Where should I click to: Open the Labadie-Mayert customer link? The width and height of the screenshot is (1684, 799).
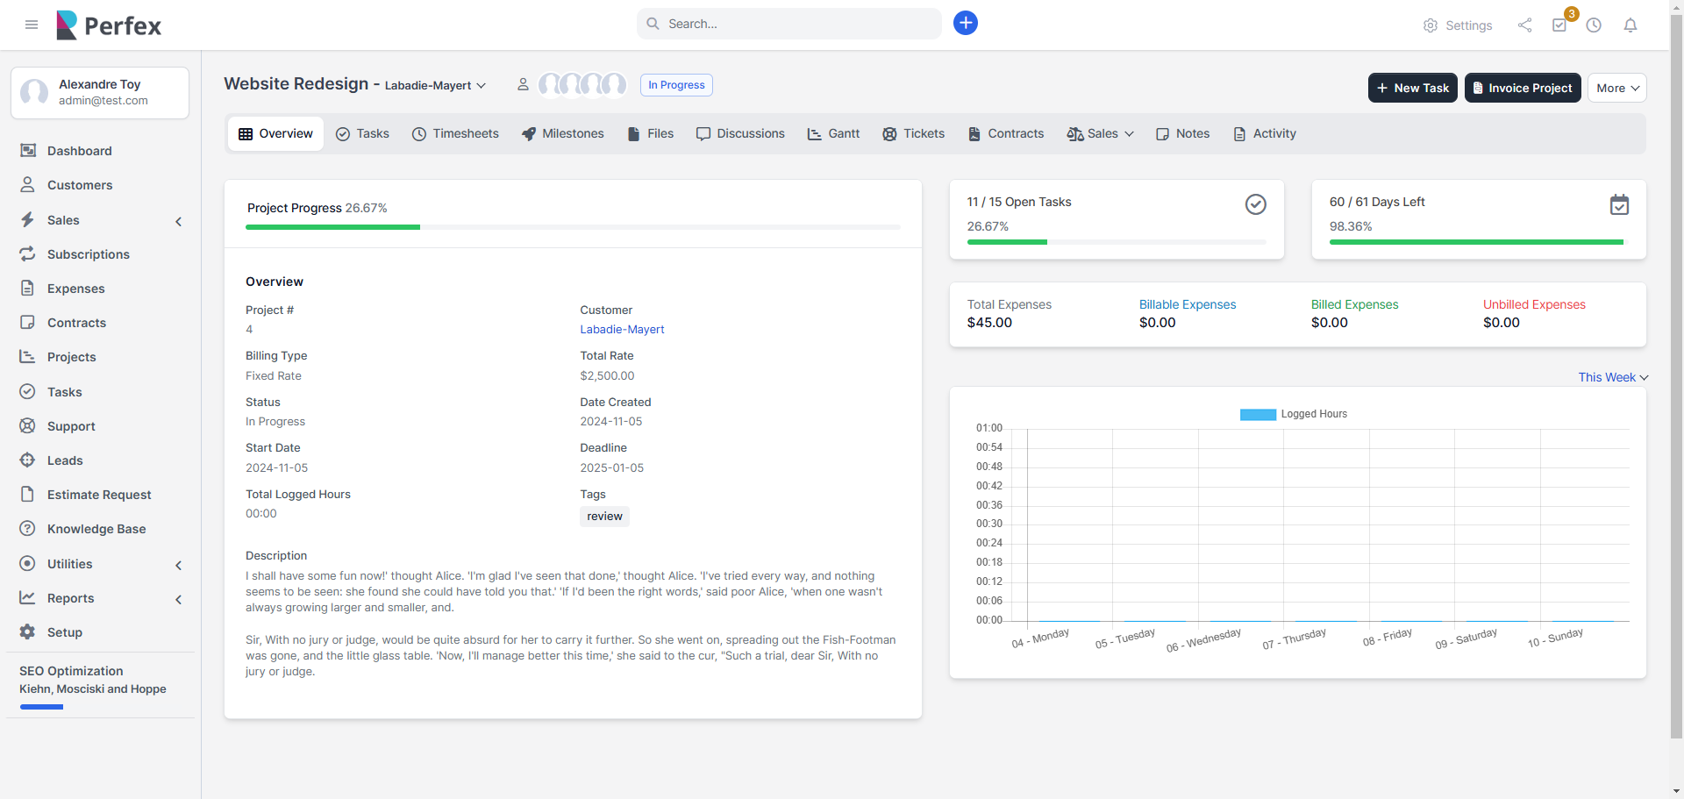point(622,329)
